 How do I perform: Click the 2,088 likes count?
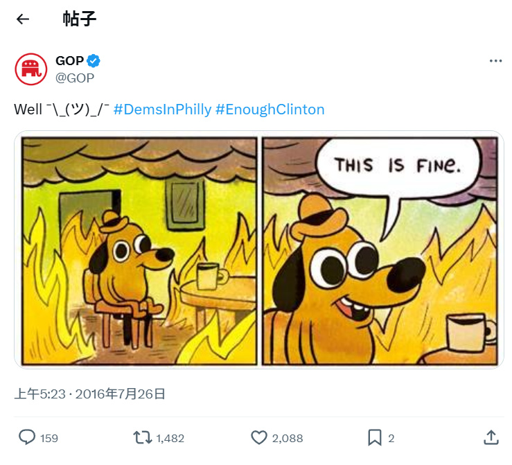288,438
